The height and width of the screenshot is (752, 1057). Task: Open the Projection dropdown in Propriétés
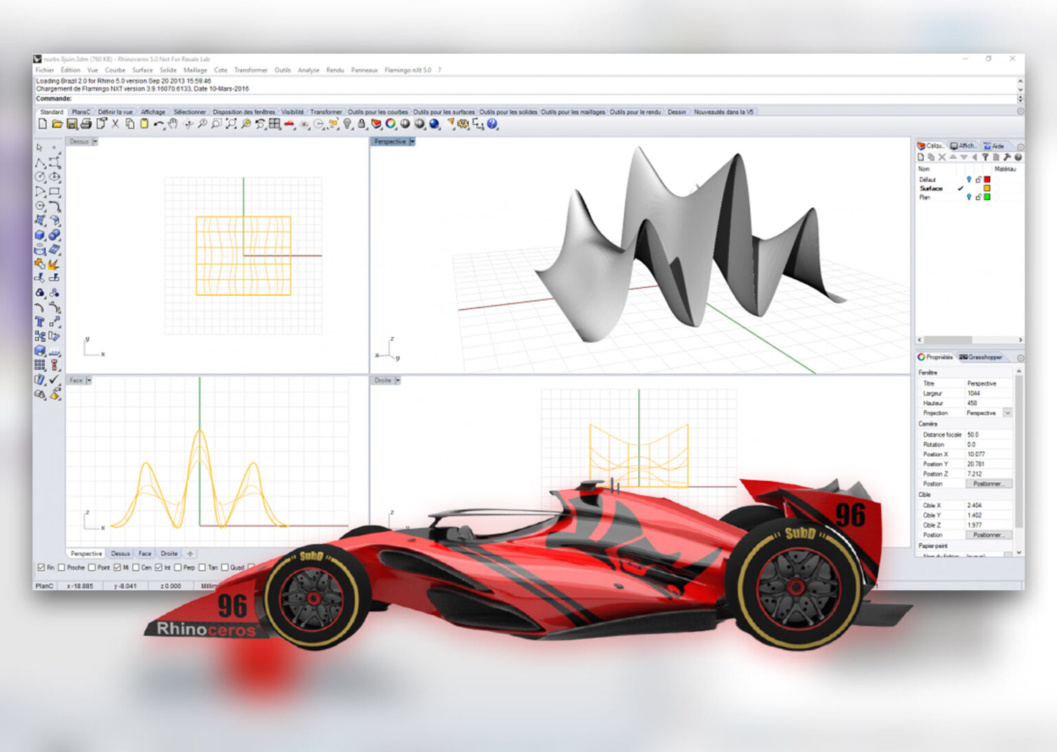click(x=1007, y=413)
